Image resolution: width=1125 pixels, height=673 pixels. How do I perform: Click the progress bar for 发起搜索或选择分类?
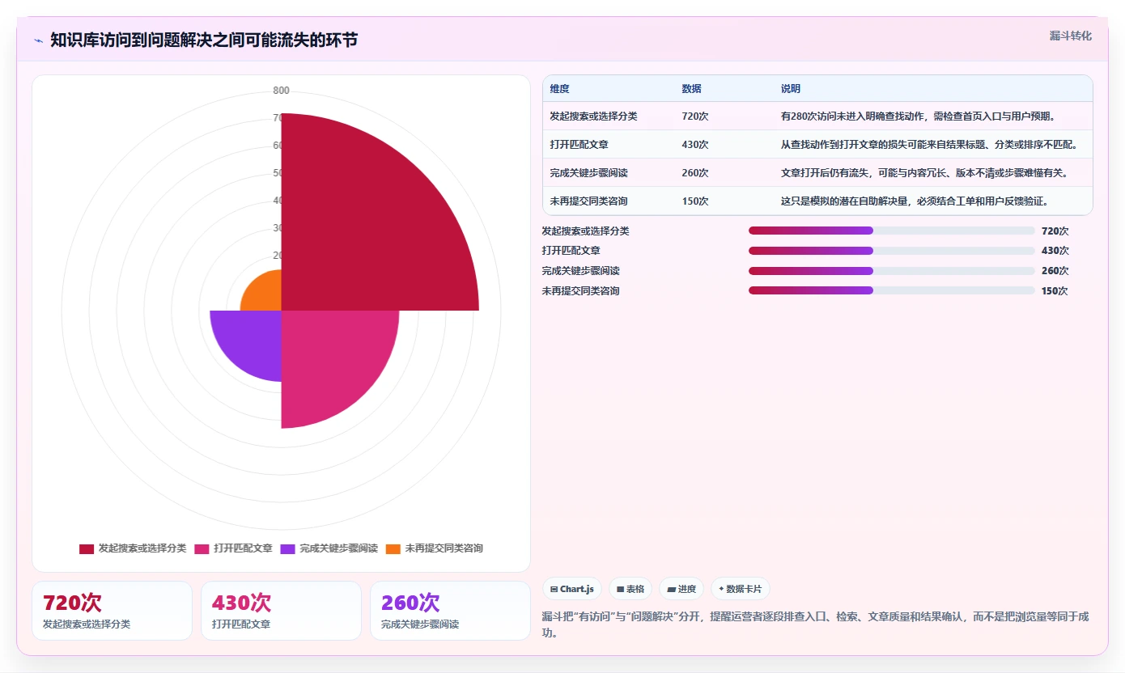(x=892, y=231)
